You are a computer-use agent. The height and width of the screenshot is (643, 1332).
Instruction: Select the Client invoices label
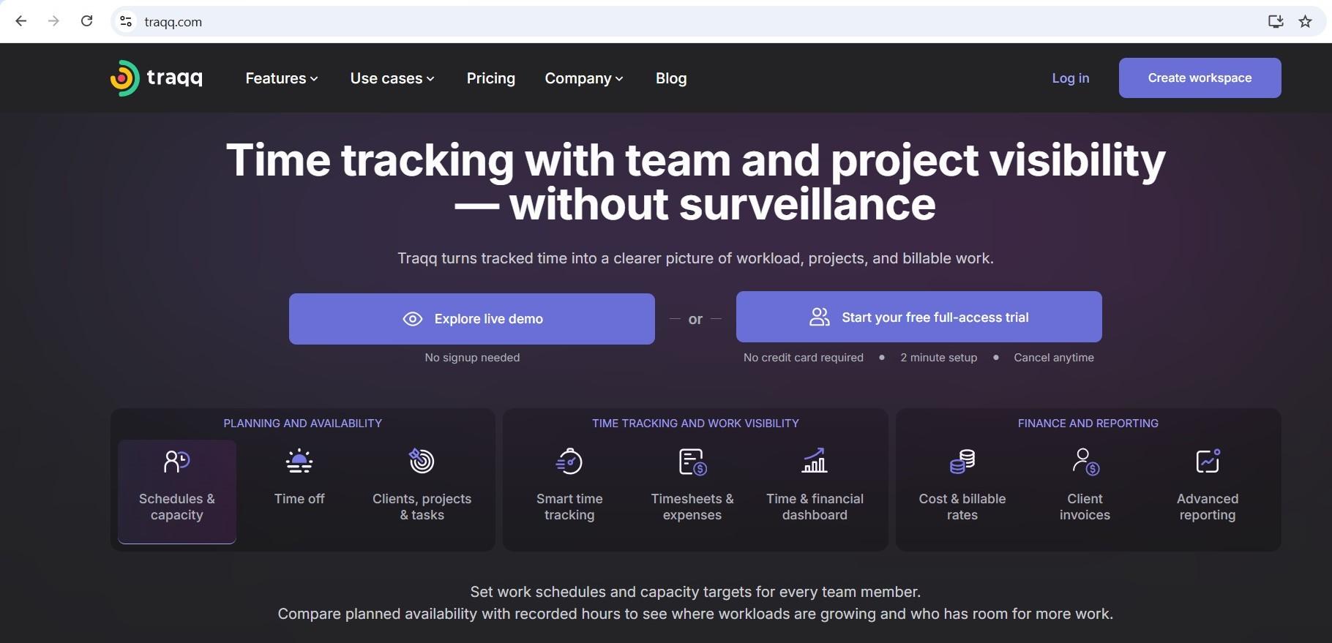click(1085, 507)
